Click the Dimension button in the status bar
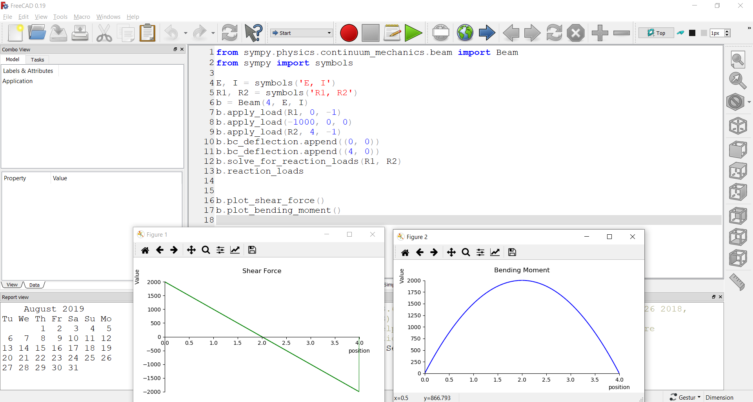The height and width of the screenshot is (402, 753). point(719,397)
